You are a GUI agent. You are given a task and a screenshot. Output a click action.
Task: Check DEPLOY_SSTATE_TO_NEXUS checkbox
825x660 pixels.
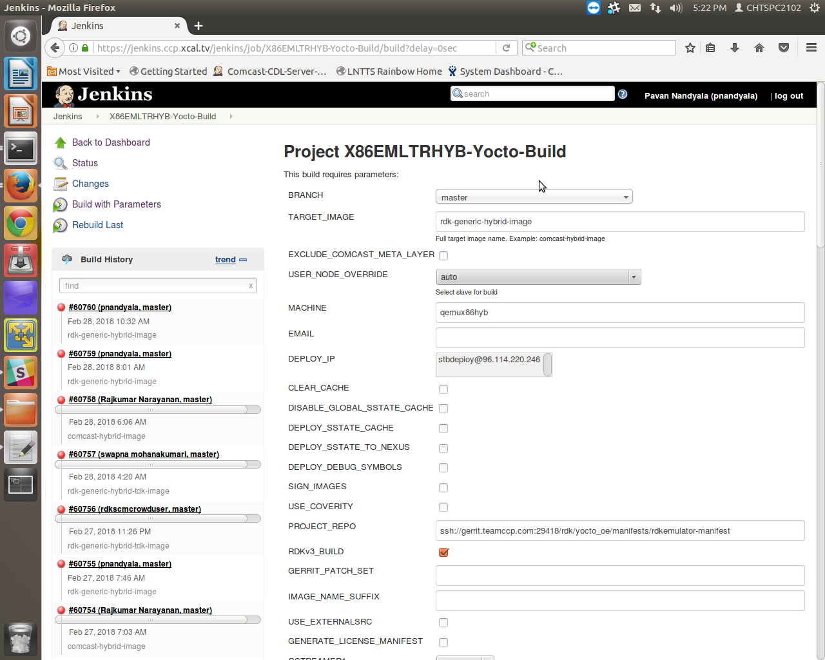[x=443, y=449]
